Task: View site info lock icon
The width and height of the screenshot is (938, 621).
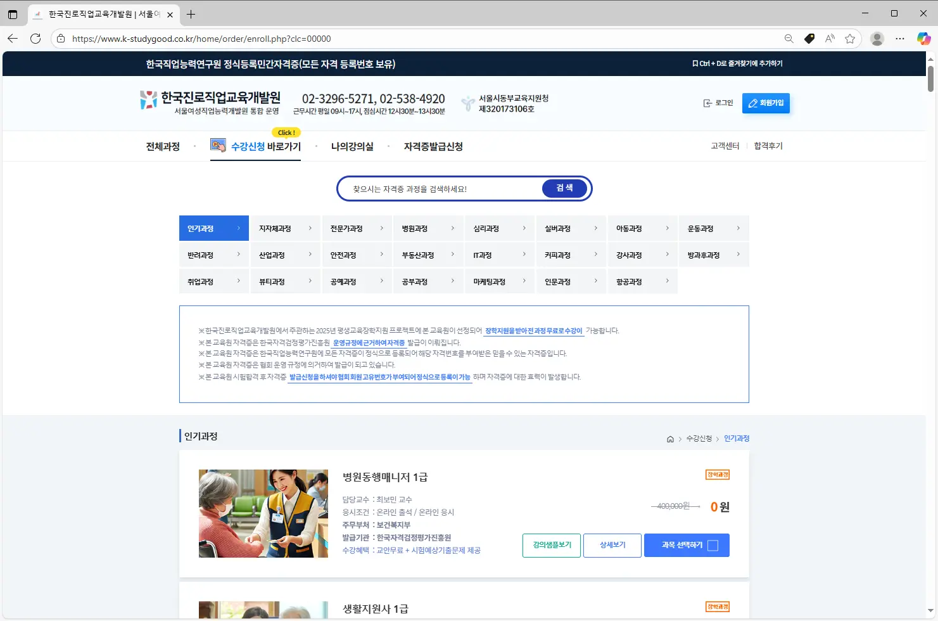Action: pos(61,39)
